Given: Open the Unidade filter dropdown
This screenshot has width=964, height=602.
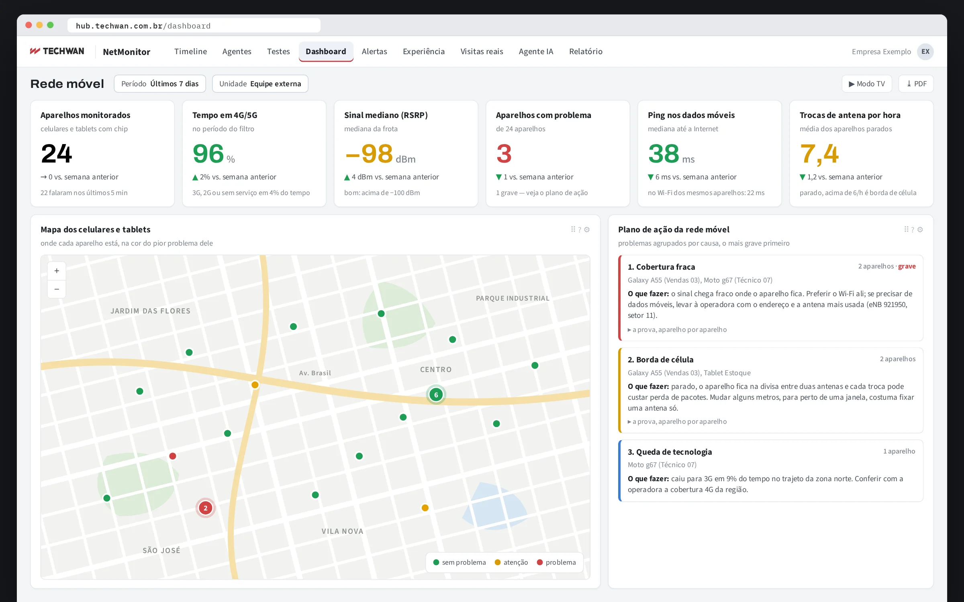Looking at the screenshot, I should pos(260,84).
